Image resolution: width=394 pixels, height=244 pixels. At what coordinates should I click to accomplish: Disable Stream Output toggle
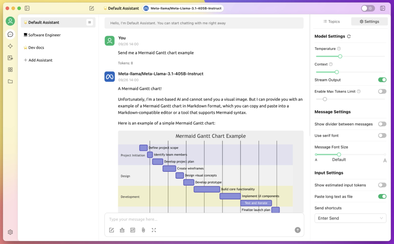382,80
